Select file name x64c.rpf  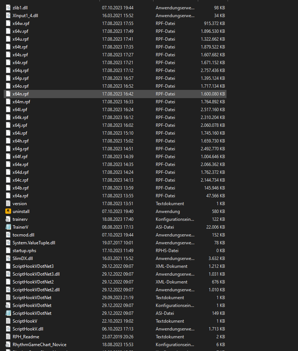(20, 180)
